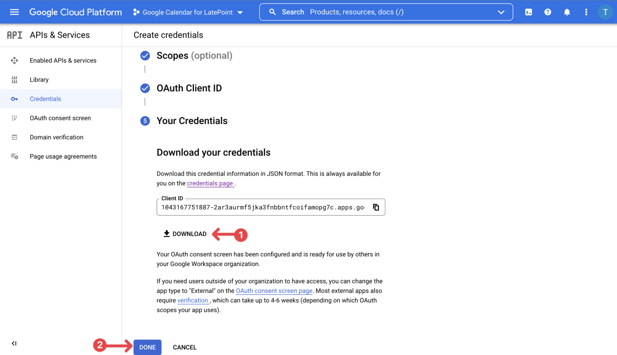Open the project selector for Google Calendar for LatePoint
This screenshot has width=617, height=355.
pos(188,12)
